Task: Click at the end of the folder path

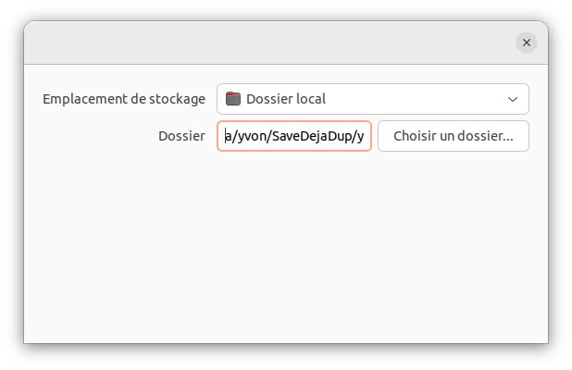Action: (x=365, y=137)
